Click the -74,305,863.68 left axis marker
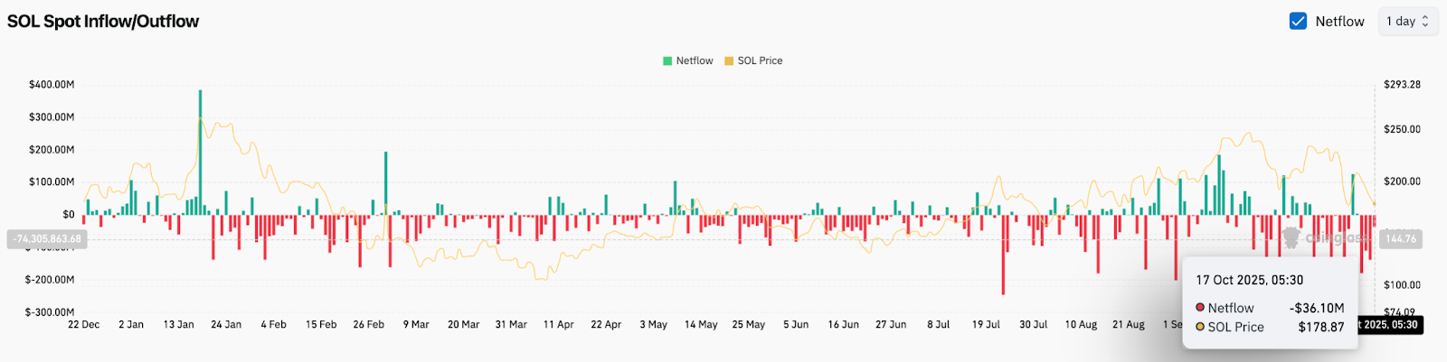Image resolution: width=1447 pixels, height=362 pixels. (47, 239)
